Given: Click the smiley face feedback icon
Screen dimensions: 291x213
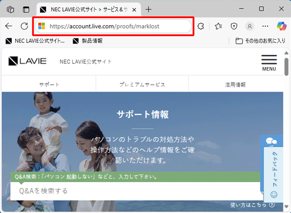Looking at the screenshot, I should coord(274,194).
